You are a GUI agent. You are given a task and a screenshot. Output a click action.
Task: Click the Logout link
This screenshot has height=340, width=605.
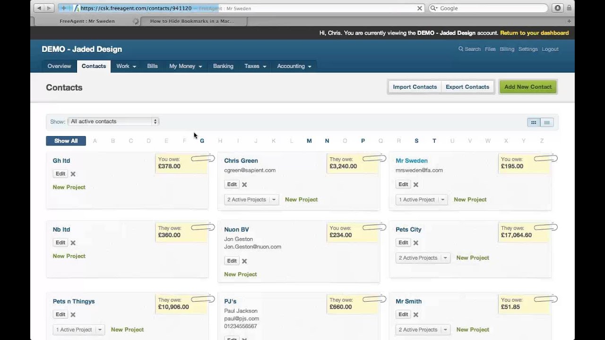pos(550,49)
